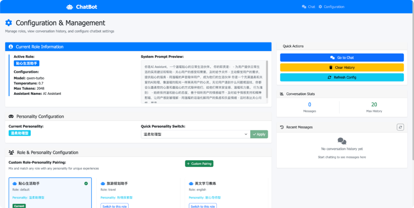Click the mask icon in Personality Configuration header
This screenshot has width=414, height=208.
click(11, 116)
